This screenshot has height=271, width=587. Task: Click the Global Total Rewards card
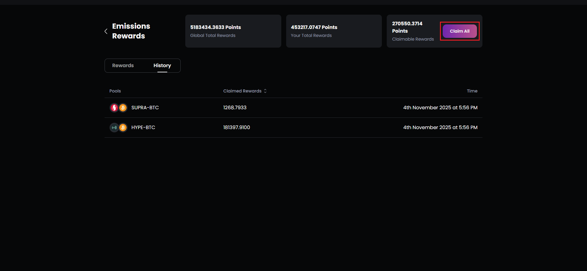233,31
